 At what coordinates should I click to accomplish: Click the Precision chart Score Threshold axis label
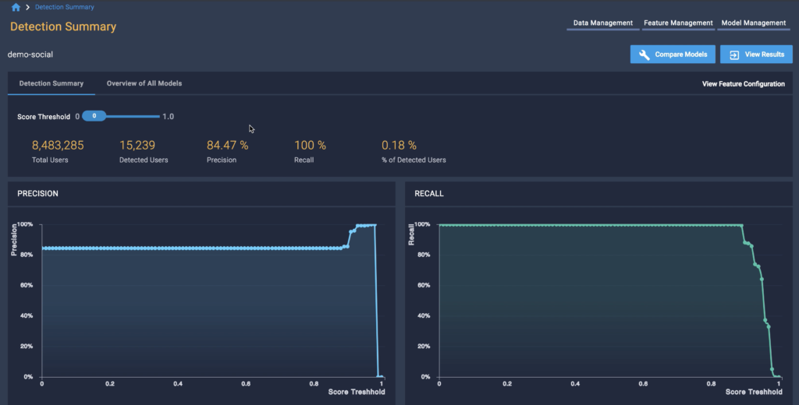(x=357, y=392)
